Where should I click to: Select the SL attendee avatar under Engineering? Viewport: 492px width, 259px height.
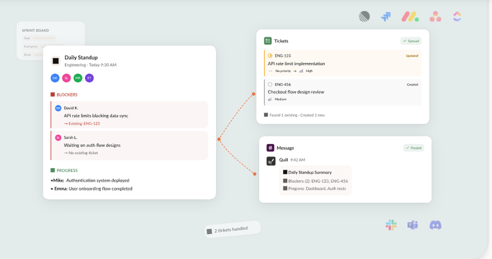66,78
